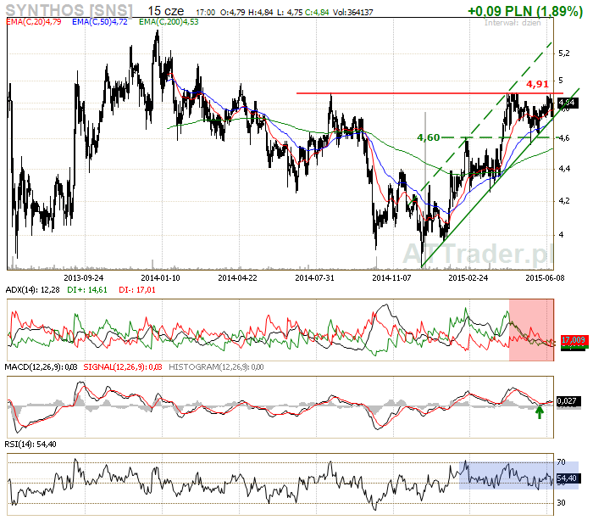Click the +0,09 PLN (1,89%) change value
The height and width of the screenshot is (520, 593).
pyautogui.click(x=525, y=11)
